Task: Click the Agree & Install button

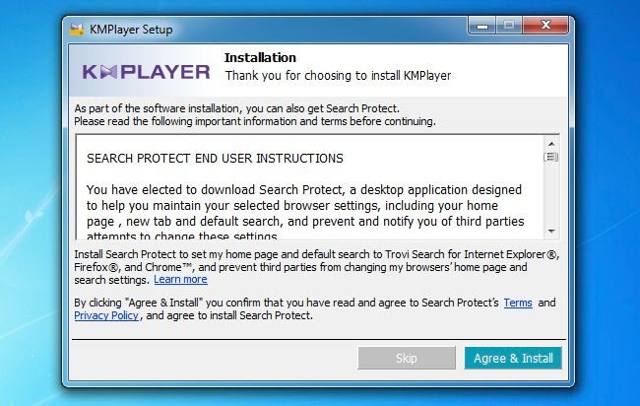Action: click(x=513, y=359)
